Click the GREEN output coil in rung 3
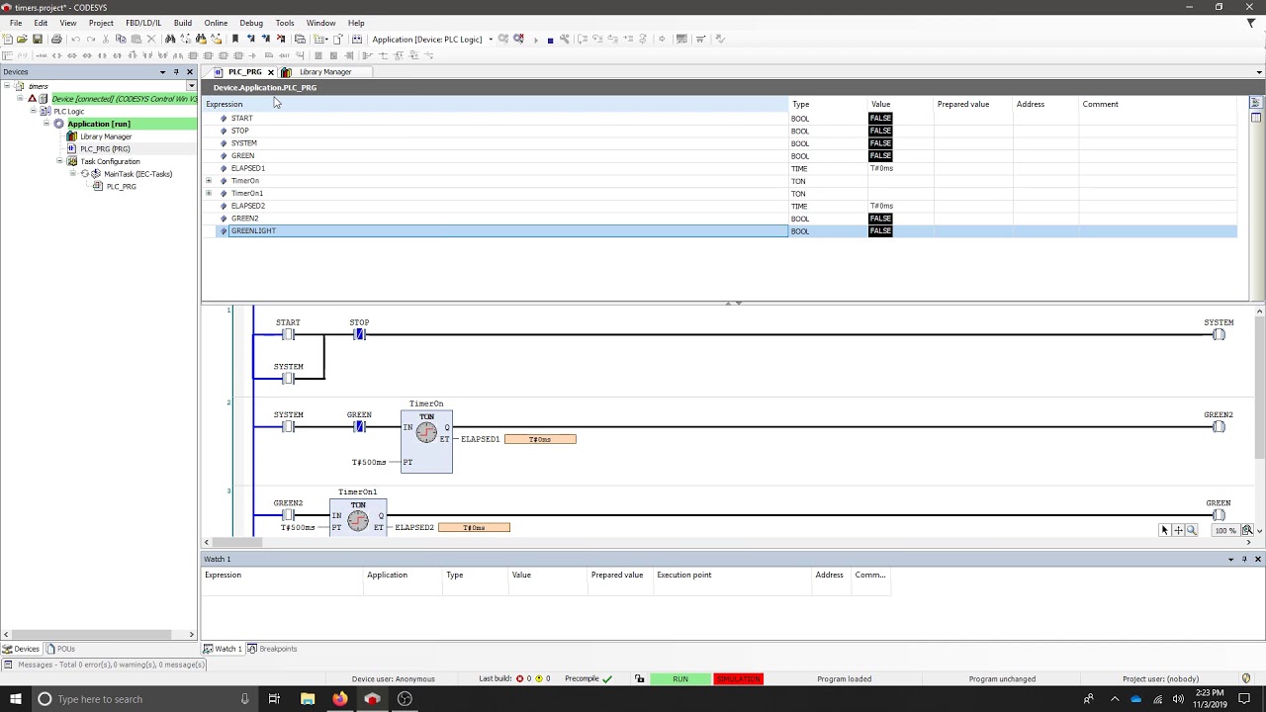1266x712 pixels. coord(1219,515)
